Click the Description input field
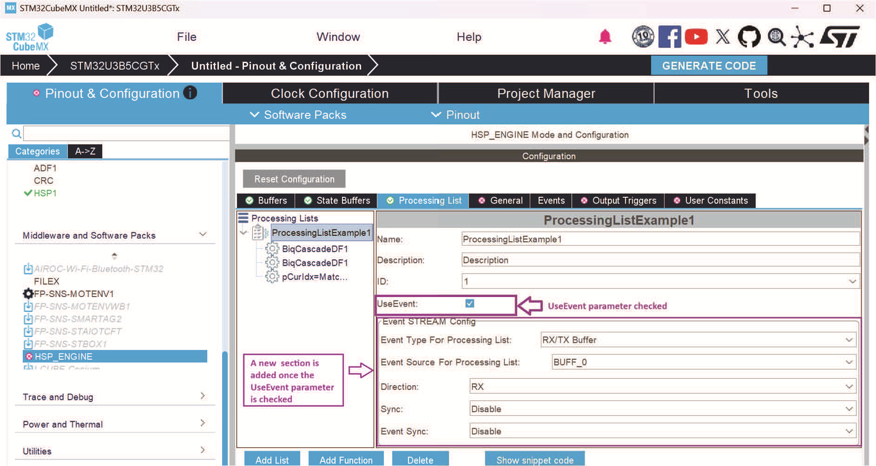Image resolution: width=876 pixels, height=466 pixels. click(x=660, y=260)
